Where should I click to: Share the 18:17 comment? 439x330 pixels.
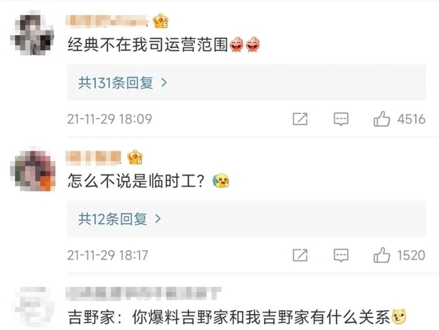(x=300, y=255)
